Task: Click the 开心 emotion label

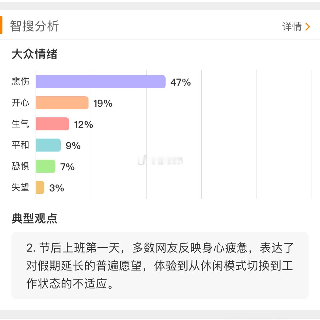Action: [x=20, y=103]
